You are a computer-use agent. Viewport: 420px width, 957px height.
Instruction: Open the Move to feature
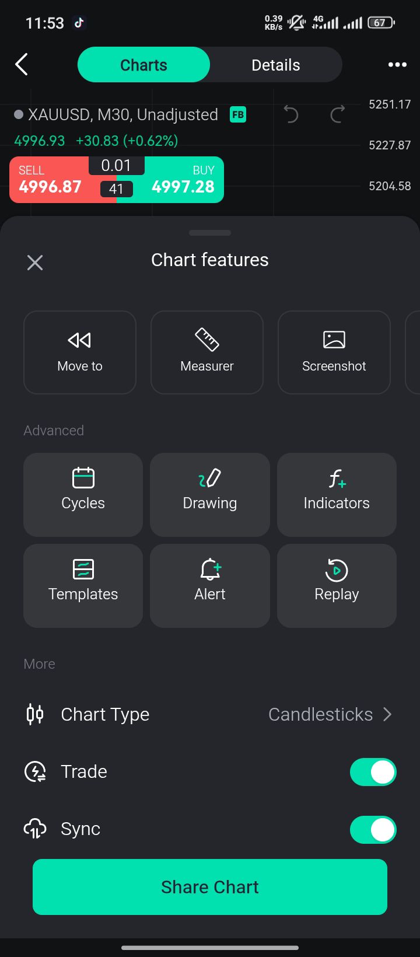click(80, 352)
